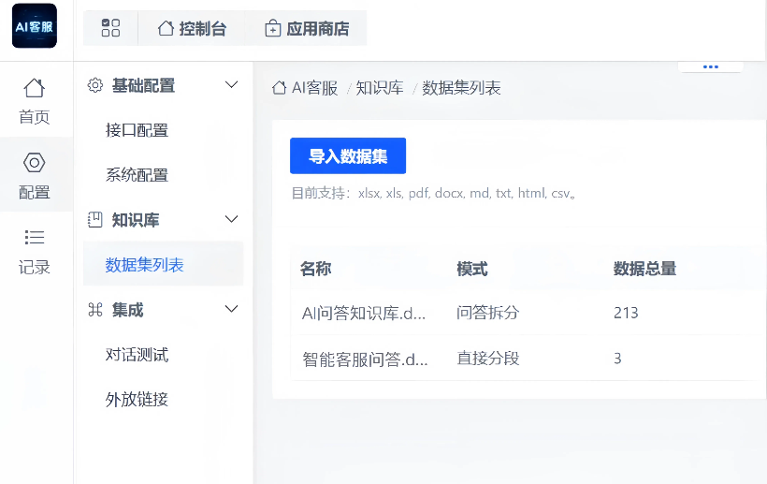
Task: Collapse the 集成 section chevron
Action: pyautogui.click(x=232, y=310)
